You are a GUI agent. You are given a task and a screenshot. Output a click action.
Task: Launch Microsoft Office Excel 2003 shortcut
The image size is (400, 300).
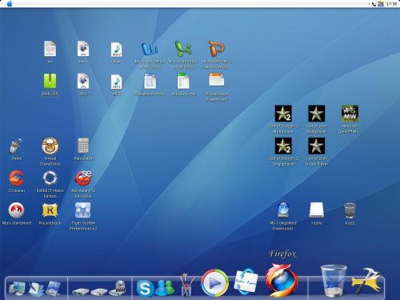point(183,49)
